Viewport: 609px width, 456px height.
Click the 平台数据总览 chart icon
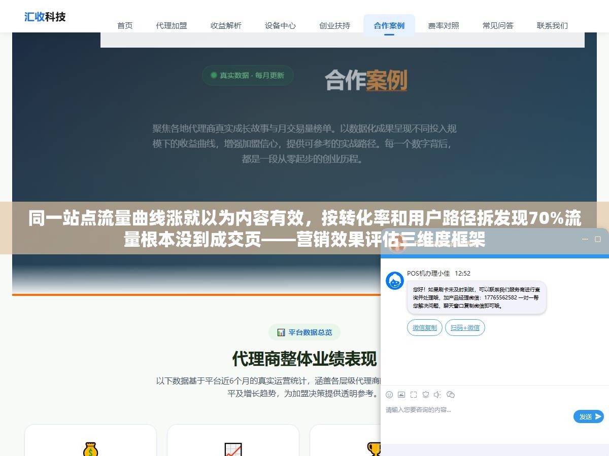point(281,332)
